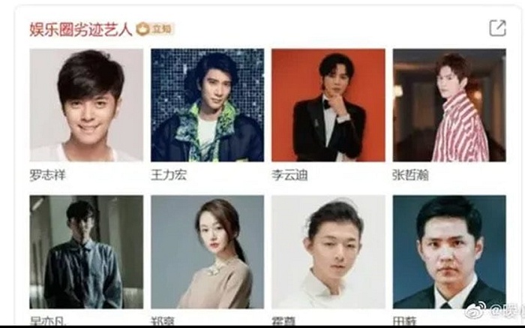Open the 娱乐圈劣迹艺人 title link
The height and width of the screenshot is (328, 525).
tap(81, 29)
